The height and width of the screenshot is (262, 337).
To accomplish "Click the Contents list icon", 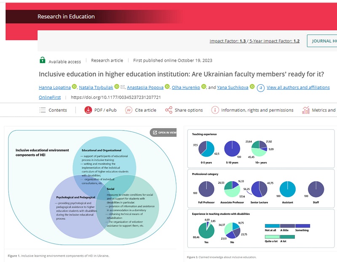I will pos(43,110).
